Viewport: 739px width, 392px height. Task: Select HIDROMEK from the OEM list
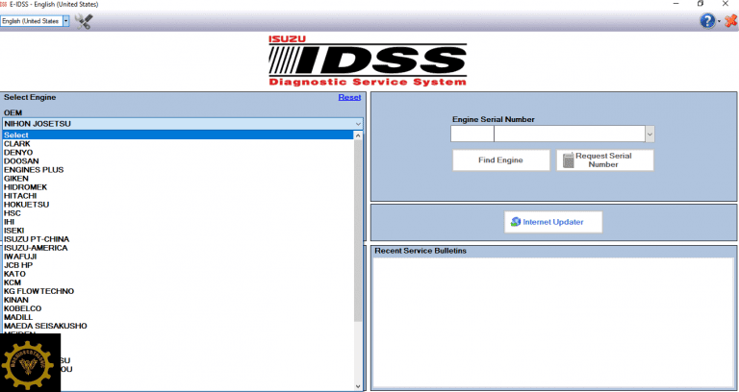178,187
